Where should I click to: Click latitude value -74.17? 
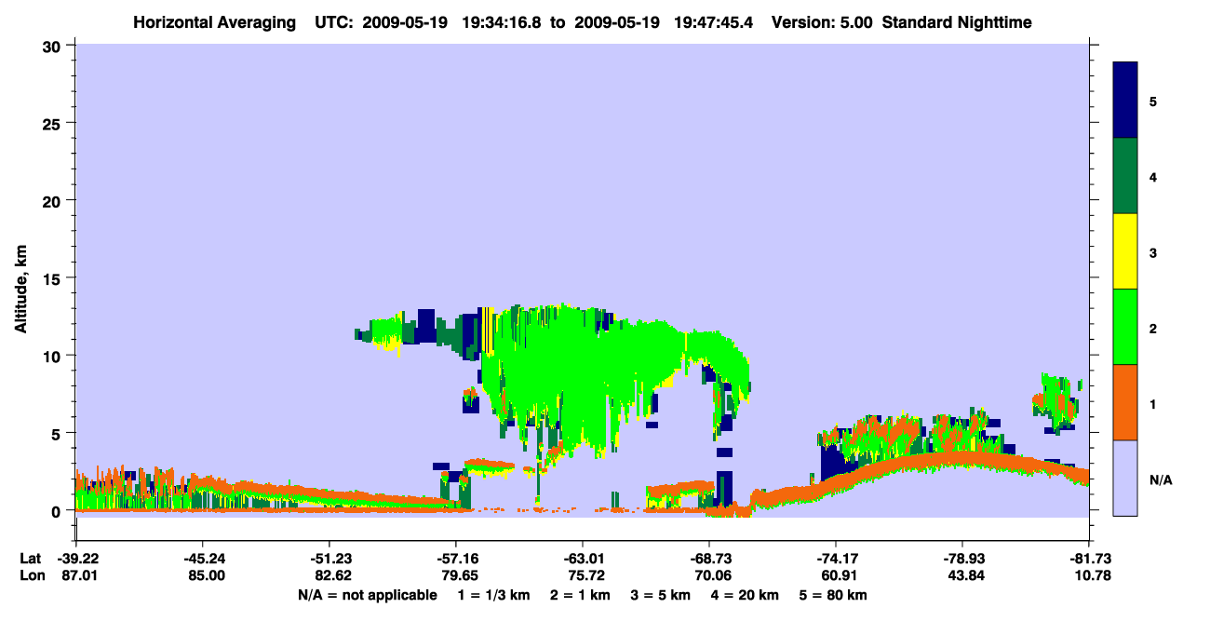point(836,559)
